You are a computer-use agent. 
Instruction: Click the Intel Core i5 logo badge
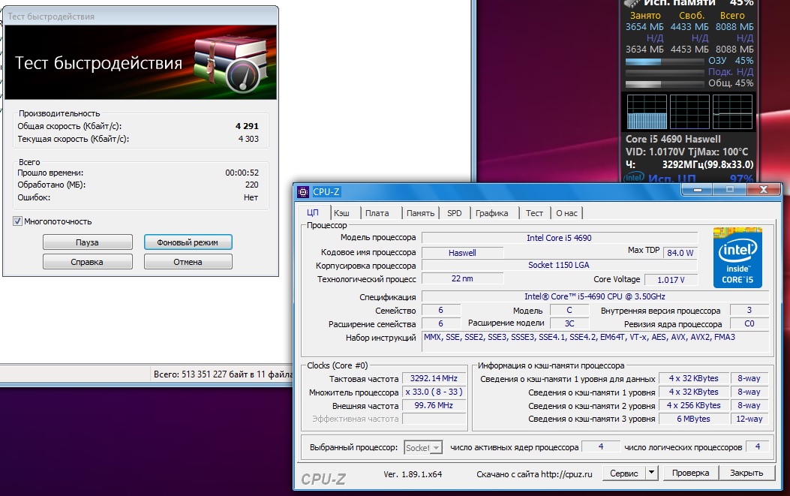(737, 257)
